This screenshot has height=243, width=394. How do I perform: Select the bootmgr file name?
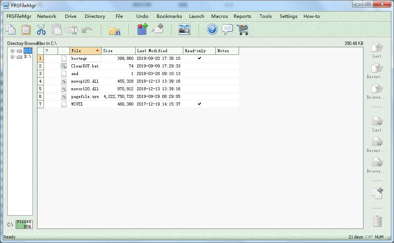79,58
